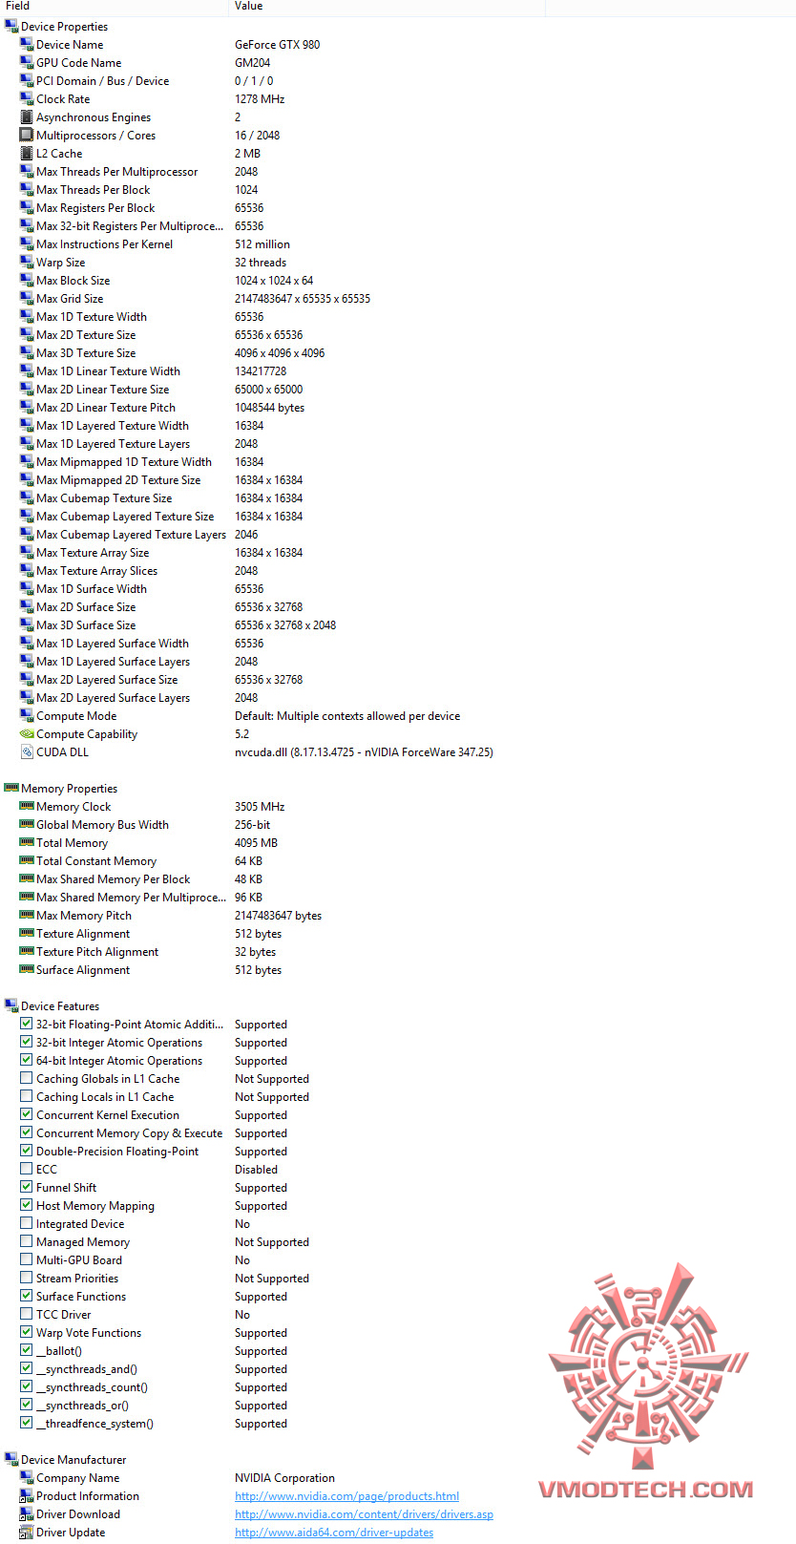Select the Device Features group row

pos(60,1006)
